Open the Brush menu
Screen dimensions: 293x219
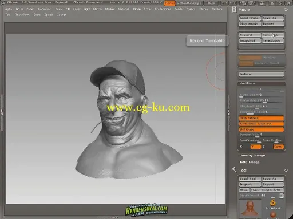tap(19, 9)
